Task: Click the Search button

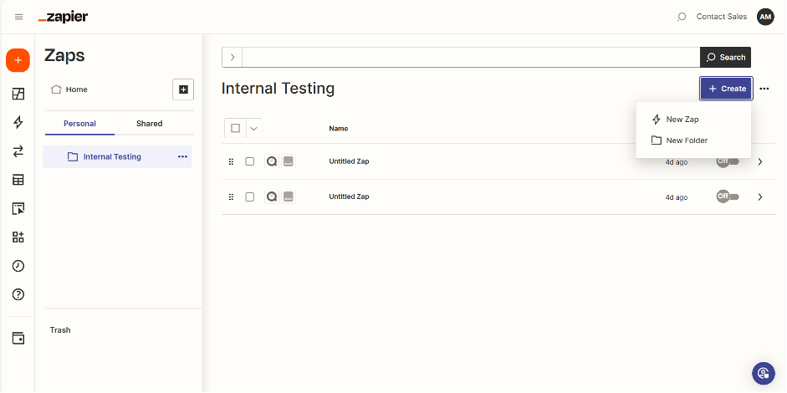Action: (725, 57)
